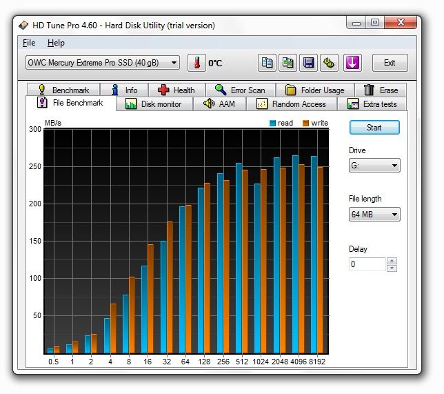
Task: Click the 8192 block size label
Action: pyautogui.click(x=317, y=362)
